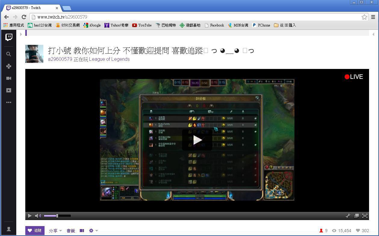Go back in browser
Screen dimensions: 379x236
pyautogui.click(x=6, y=17)
